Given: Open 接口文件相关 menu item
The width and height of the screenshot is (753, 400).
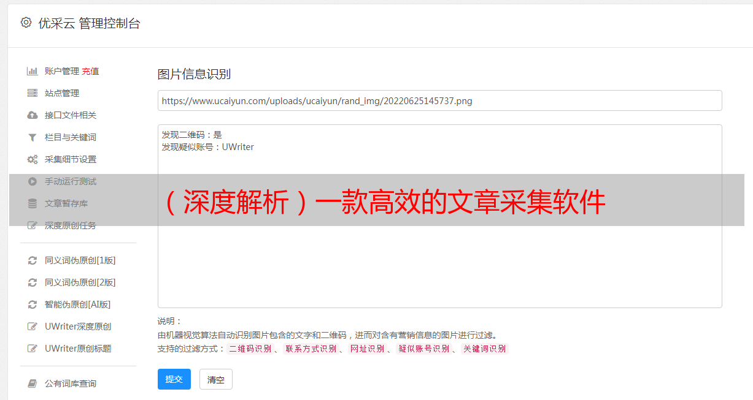Looking at the screenshot, I should click(71, 115).
